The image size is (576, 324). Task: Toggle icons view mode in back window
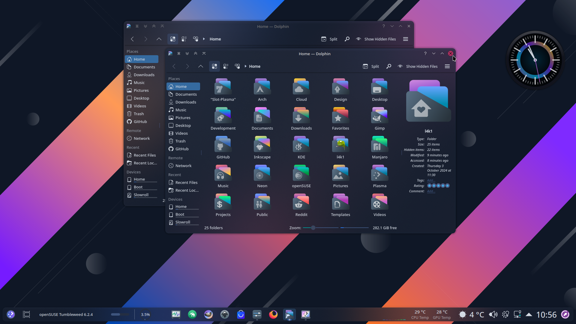pyautogui.click(x=172, y=39)
